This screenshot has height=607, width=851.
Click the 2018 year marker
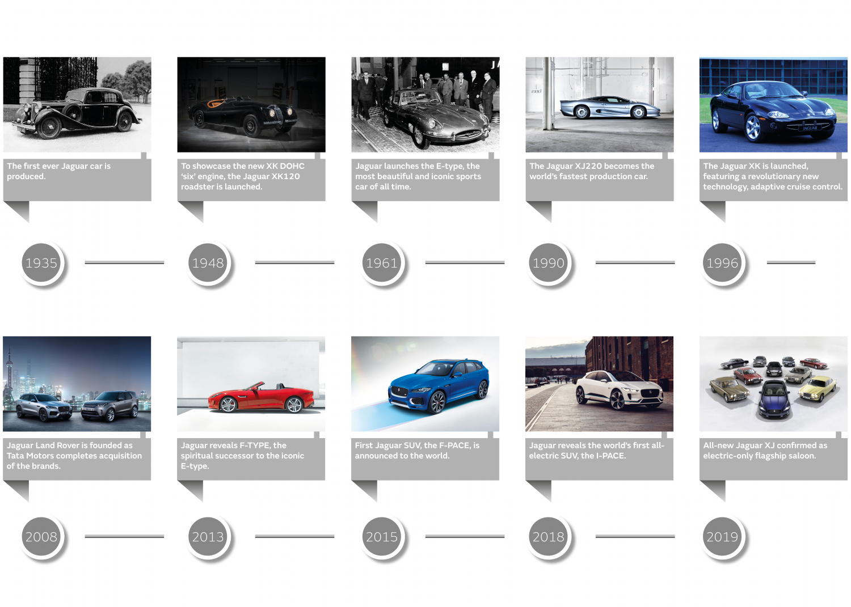pos(549,537)
